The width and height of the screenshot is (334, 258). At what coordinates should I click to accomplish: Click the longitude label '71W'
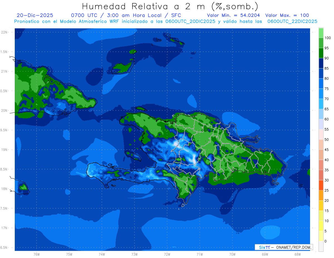[200, 254]
